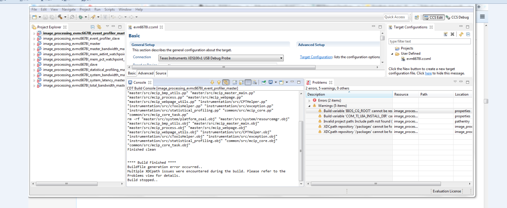Click the Back navigation arrow in toolbar

(x=120, y=17)
